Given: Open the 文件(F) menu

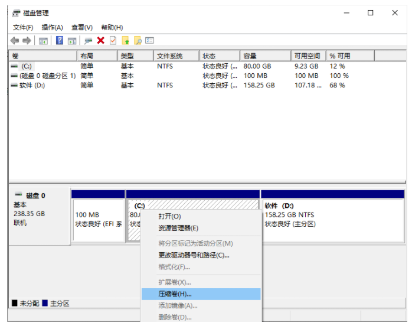Looking at the screenshot, I should pyautogui.click(x=23, y=27).
